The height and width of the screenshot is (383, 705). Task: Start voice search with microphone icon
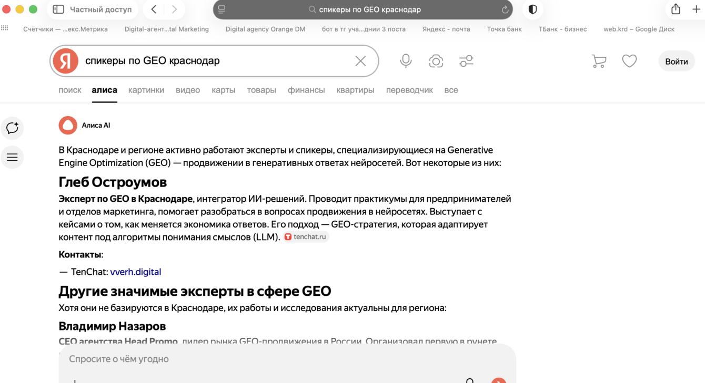(406, 61)
